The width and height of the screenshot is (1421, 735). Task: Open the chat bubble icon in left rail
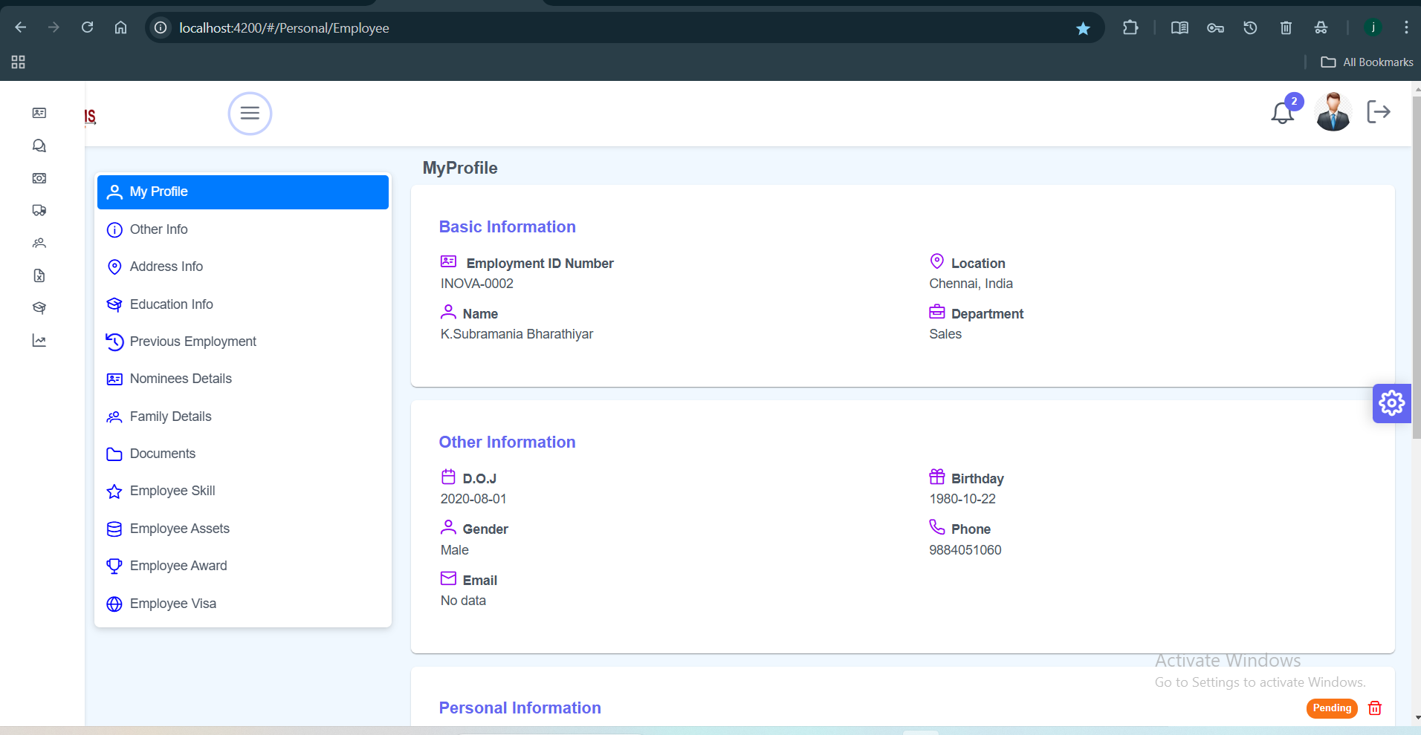click(39, 146)
